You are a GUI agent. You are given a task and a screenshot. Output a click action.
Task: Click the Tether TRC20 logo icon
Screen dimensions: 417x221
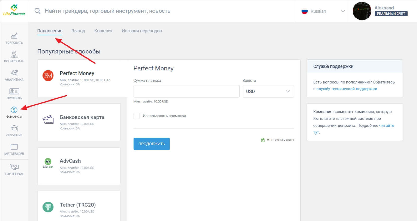(48, 207)
